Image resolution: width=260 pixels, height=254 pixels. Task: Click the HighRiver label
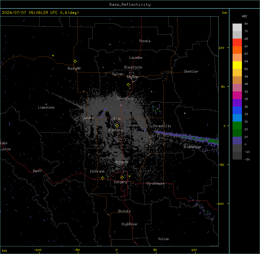[x=130, y=224]
